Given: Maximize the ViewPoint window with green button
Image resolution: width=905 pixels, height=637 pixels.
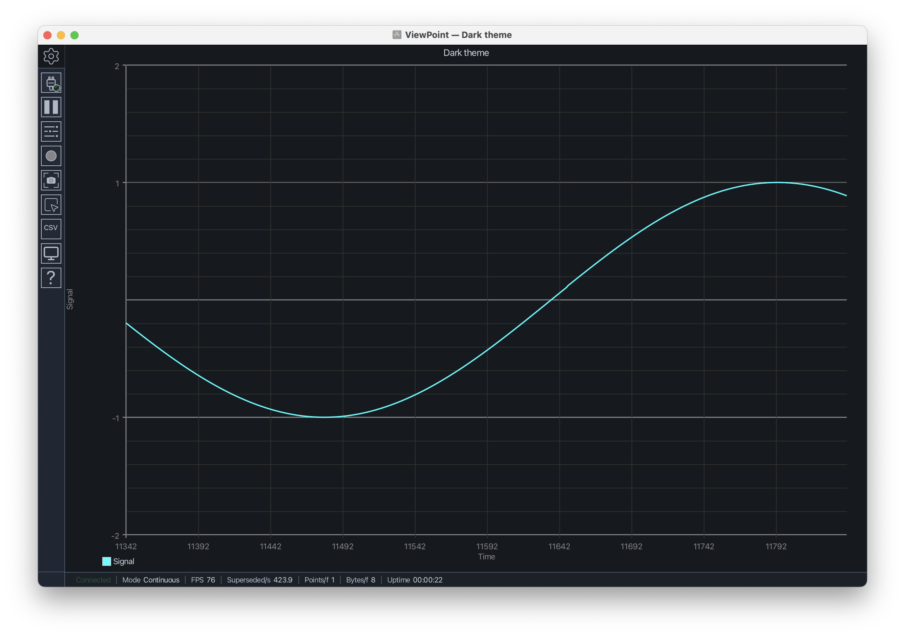Looking at the screenshot, I should [x=75, y=36].
